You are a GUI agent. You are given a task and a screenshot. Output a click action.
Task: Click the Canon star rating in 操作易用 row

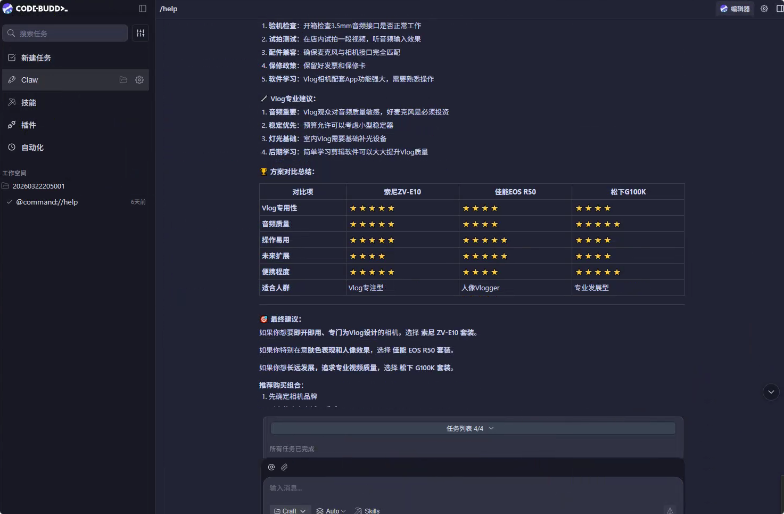pyautogui.click(x=485, y=240)
